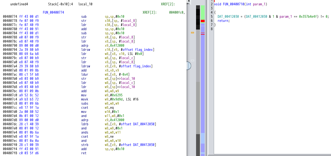This screenshot has height=156, width=331.
Task: Click the orange marker in listing margin
Action: [192, 33]
